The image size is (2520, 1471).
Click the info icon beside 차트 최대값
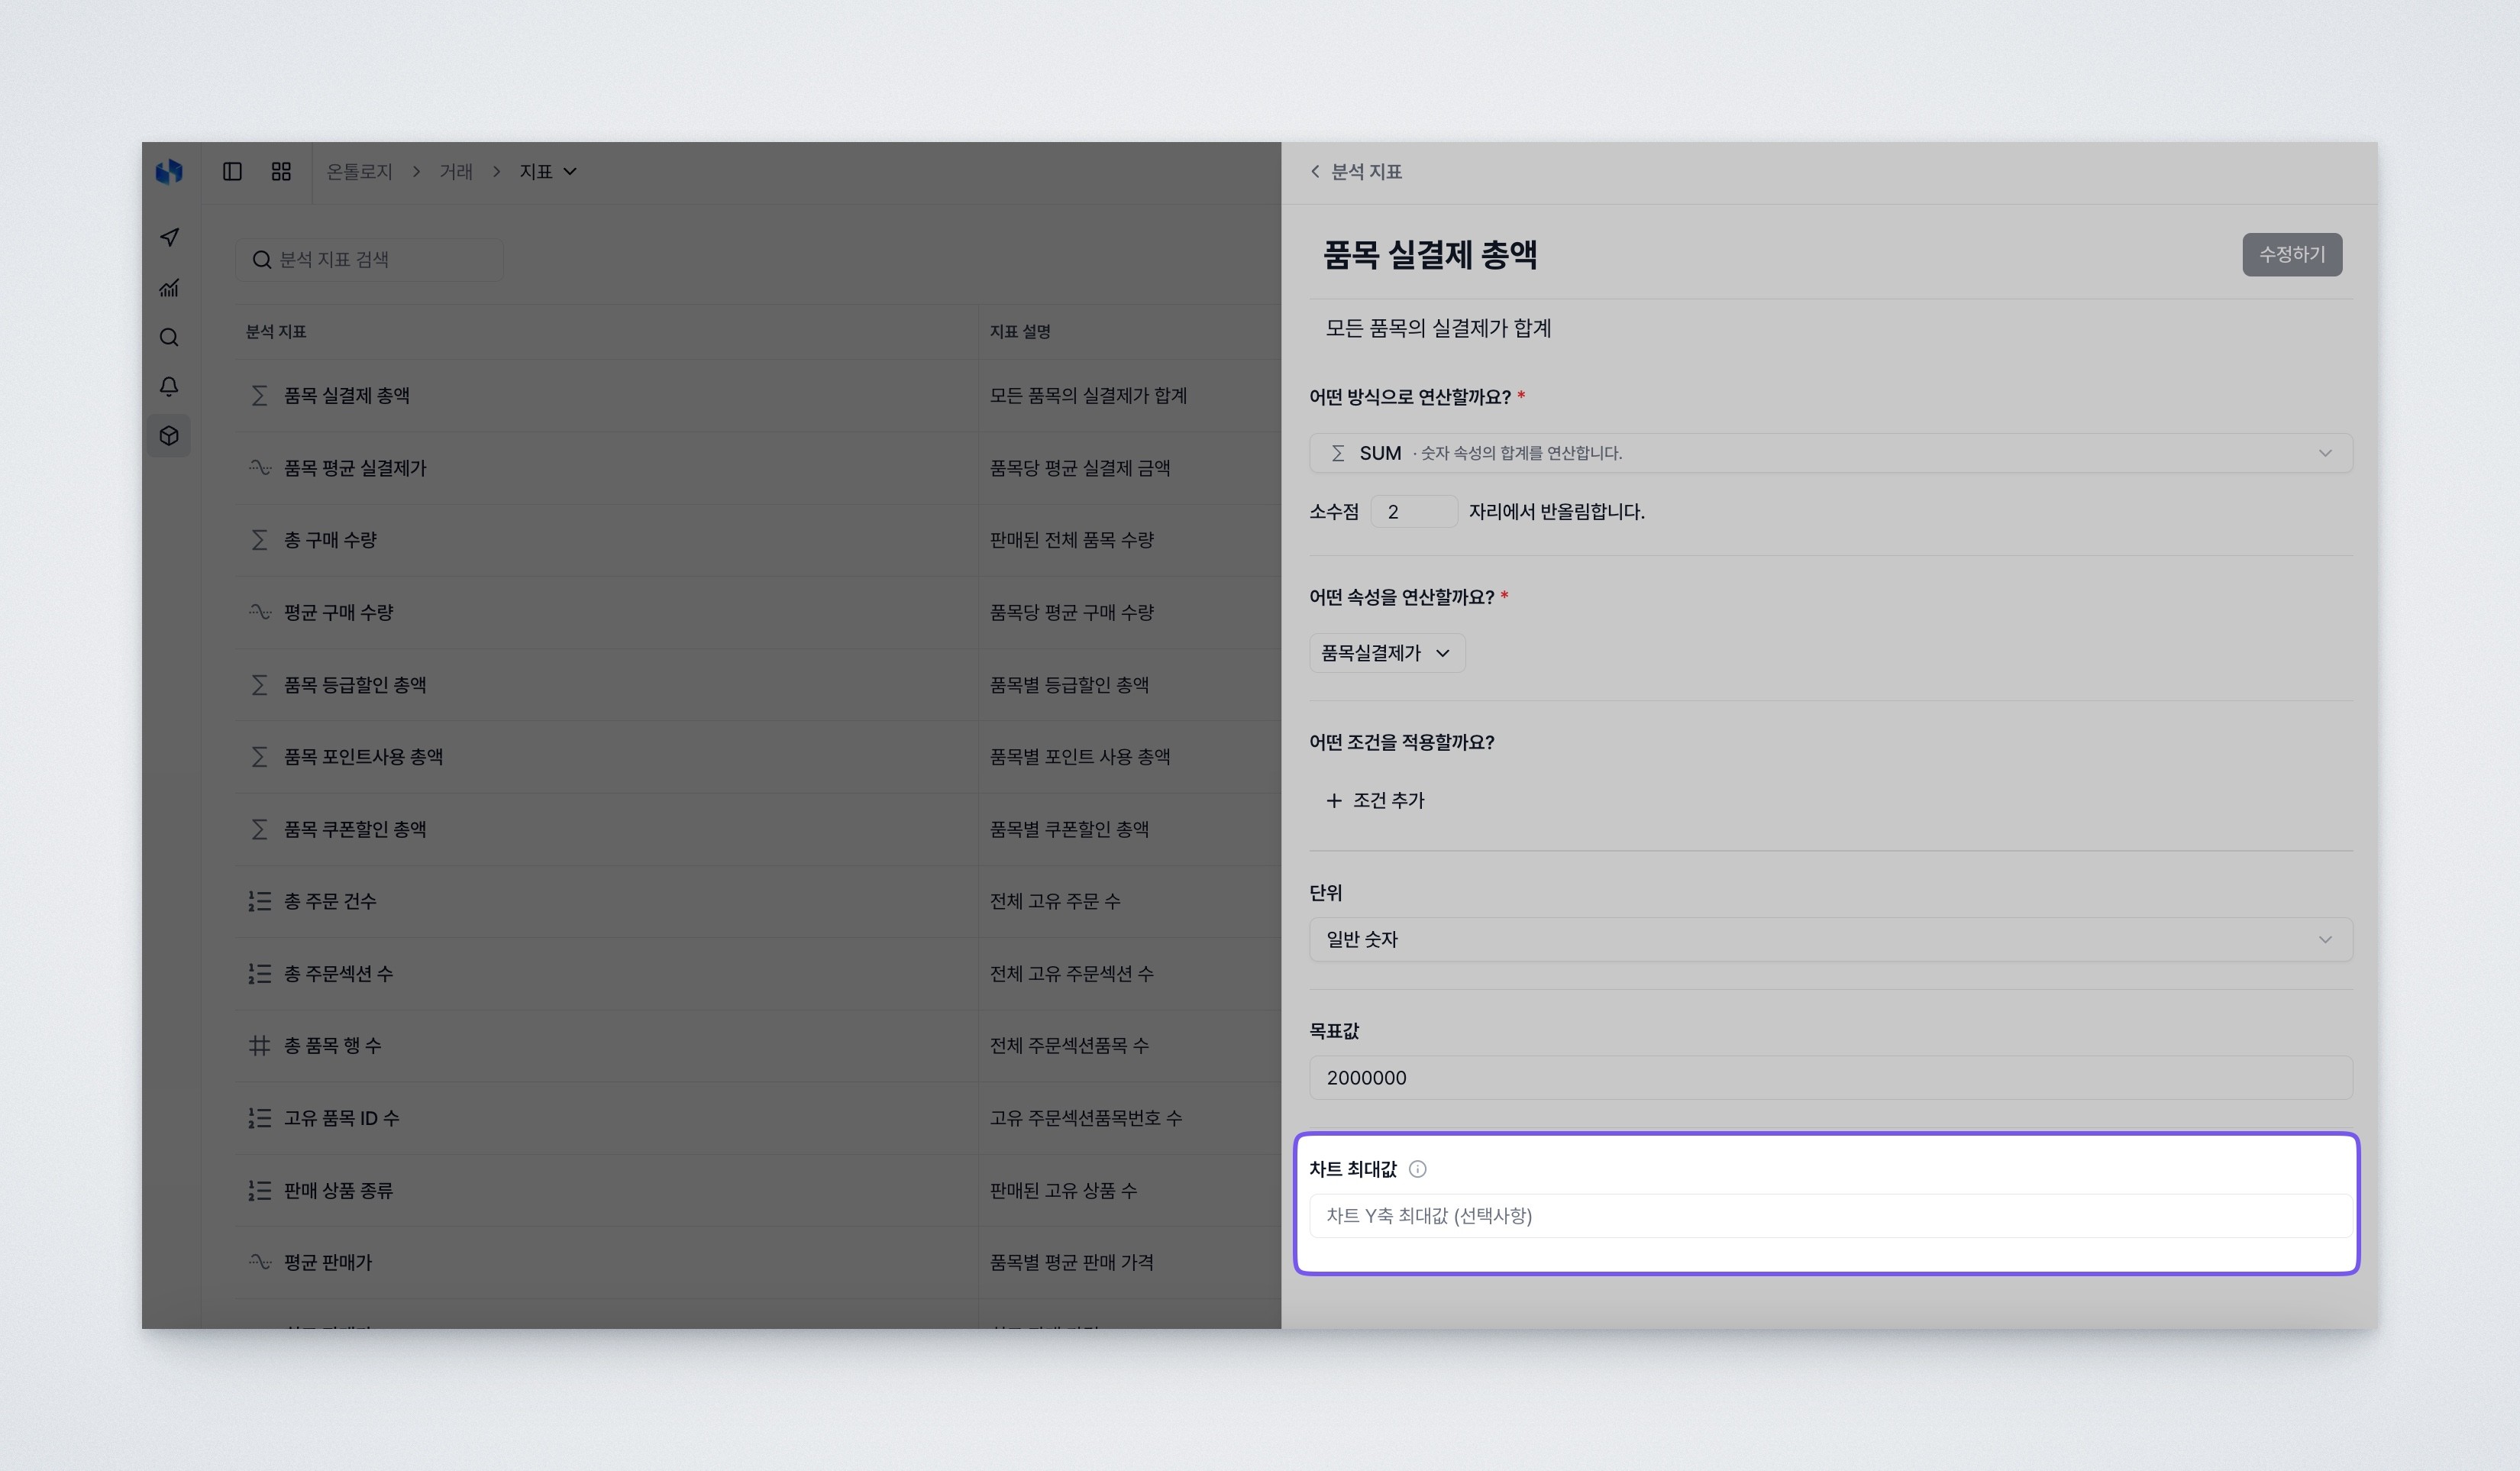1419,1168
